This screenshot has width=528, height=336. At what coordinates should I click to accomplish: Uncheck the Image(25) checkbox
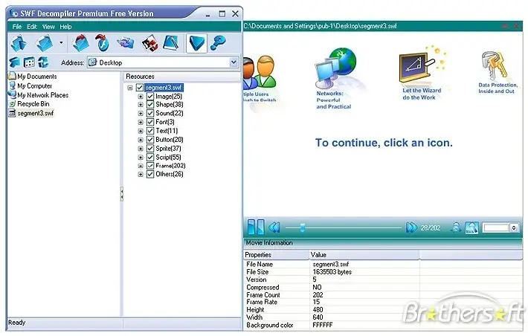[150, 97]
